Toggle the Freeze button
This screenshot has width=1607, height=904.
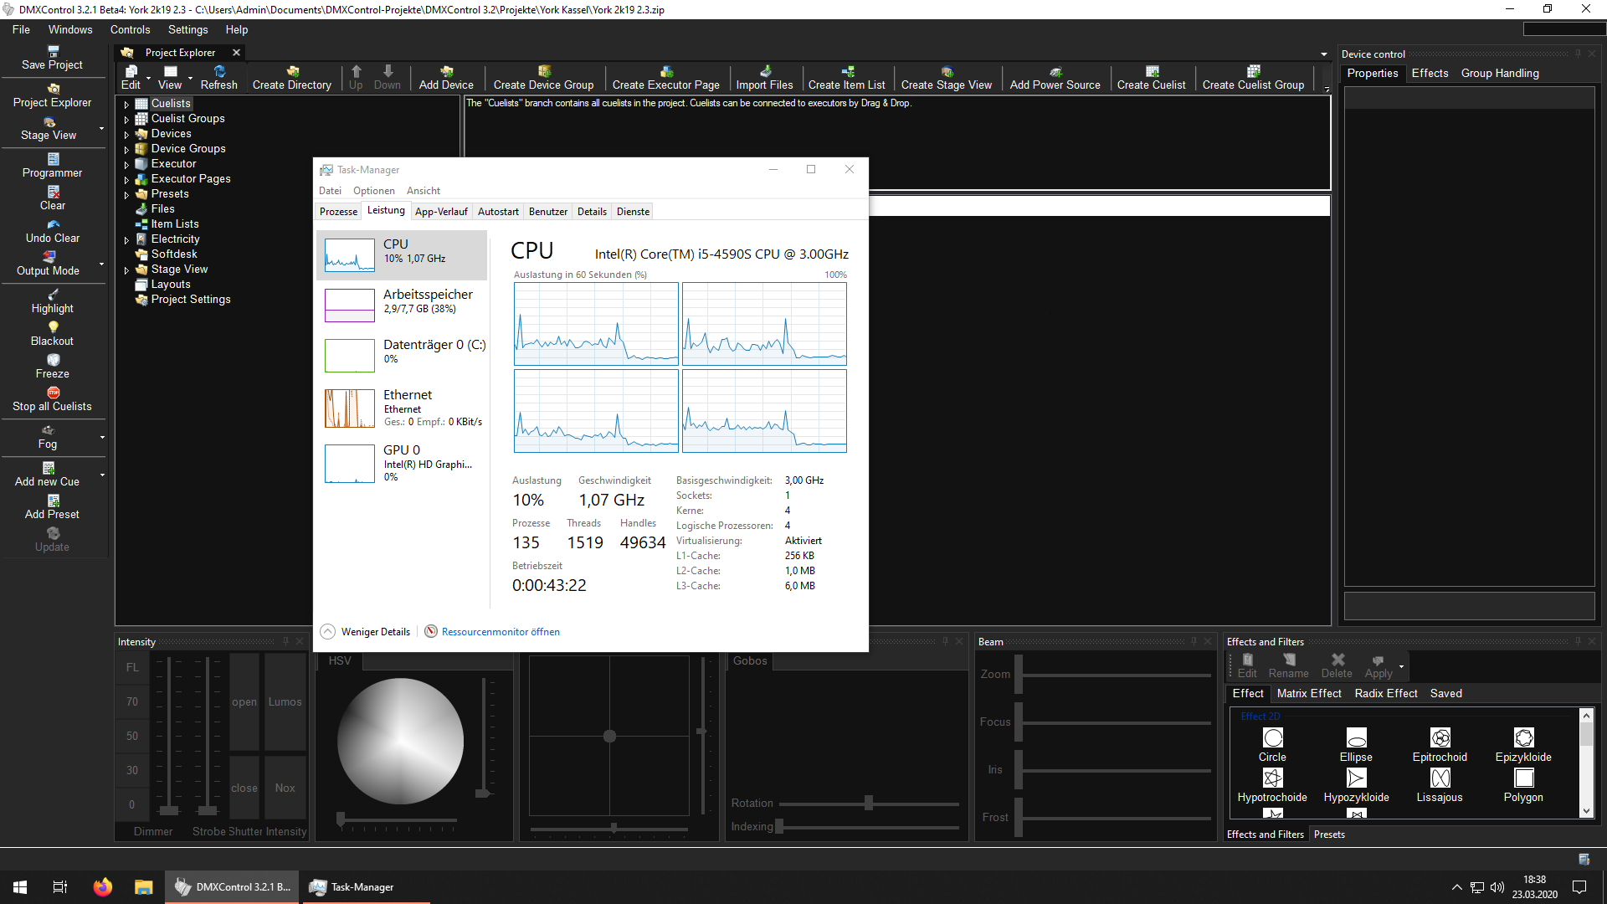coord(53,360)
